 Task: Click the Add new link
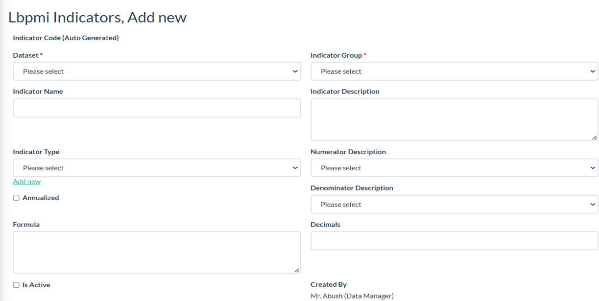click(27, 182)
